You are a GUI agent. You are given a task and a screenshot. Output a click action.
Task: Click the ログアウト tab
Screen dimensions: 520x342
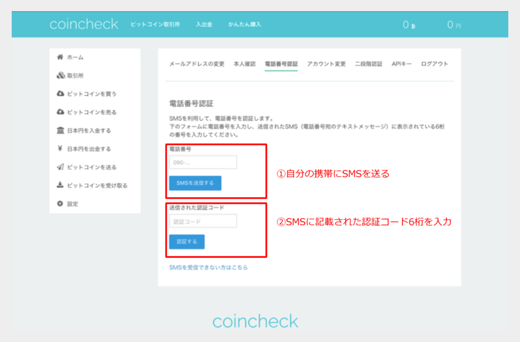435,64
